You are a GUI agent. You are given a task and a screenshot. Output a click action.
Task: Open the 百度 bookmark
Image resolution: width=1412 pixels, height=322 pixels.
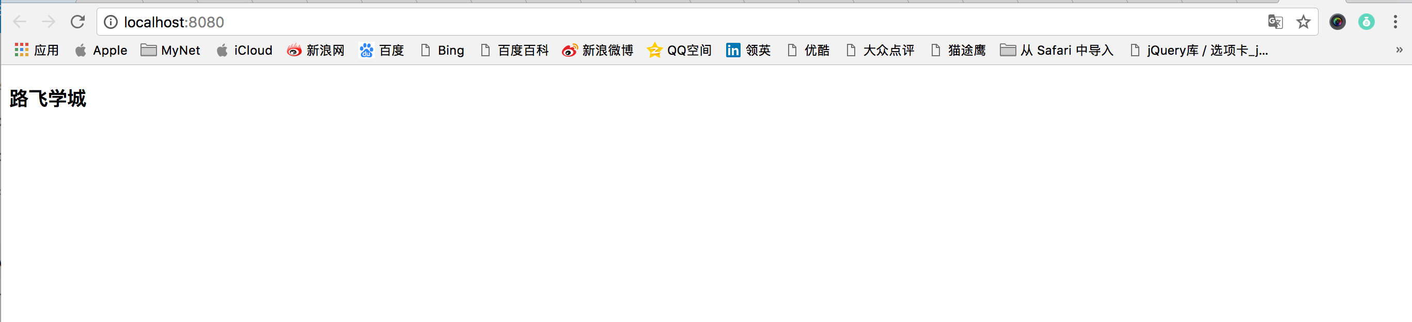[382, 51]
